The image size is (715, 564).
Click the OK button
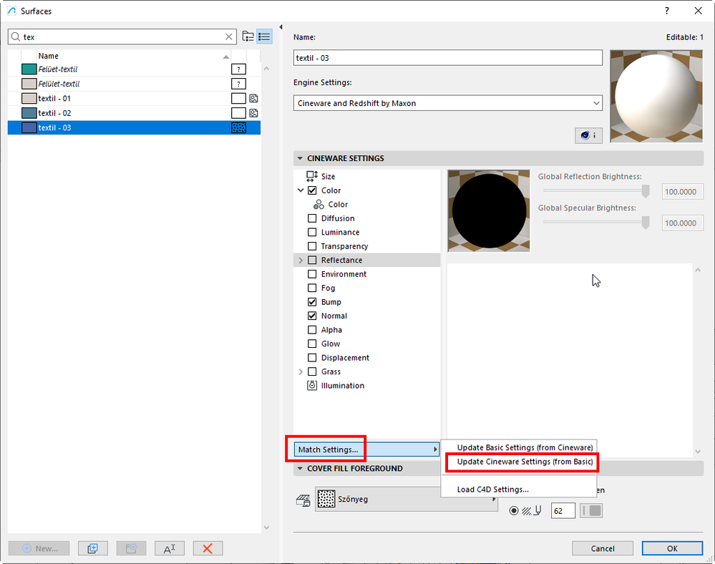tap(672, 548)
